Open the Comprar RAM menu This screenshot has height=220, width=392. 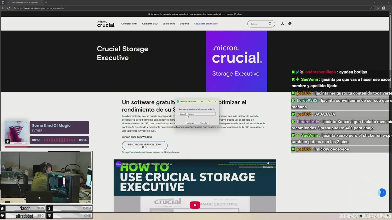129,24
